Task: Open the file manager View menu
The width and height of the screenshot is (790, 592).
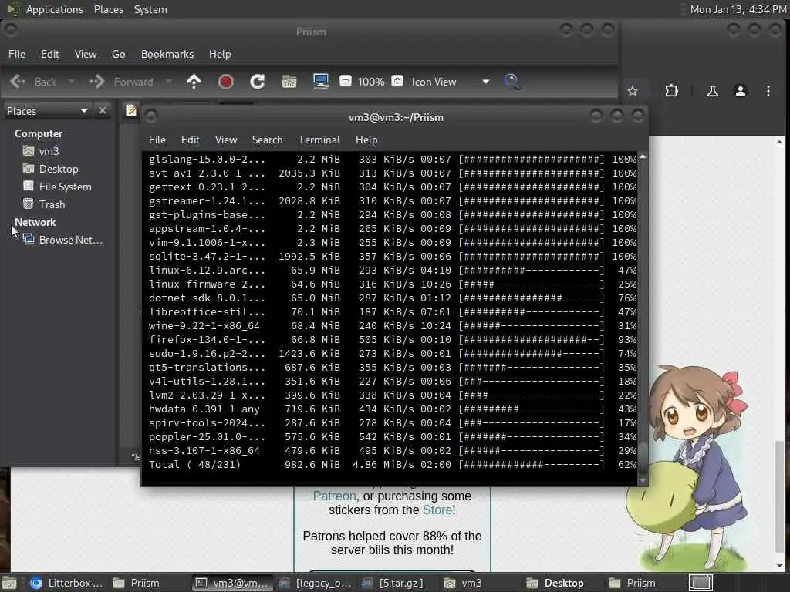Action: coord(86,54)
